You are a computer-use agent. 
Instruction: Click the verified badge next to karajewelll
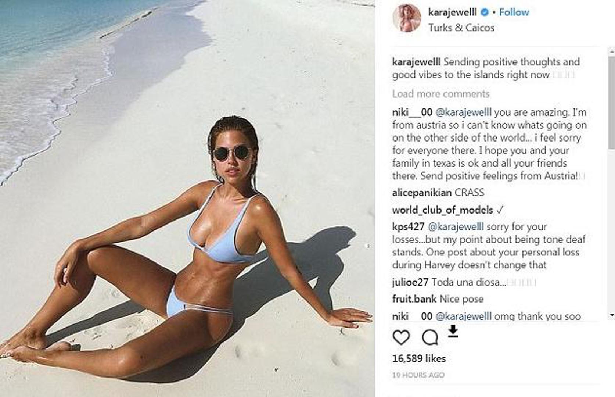tap(485, 12)
